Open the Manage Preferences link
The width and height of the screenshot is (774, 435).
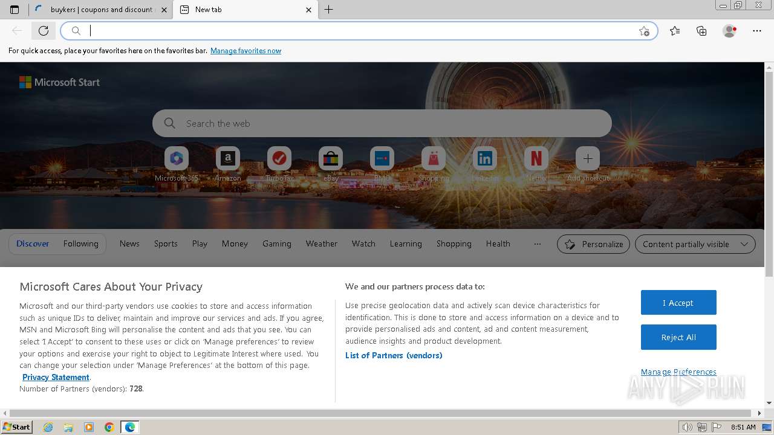[x=678, y=372]
